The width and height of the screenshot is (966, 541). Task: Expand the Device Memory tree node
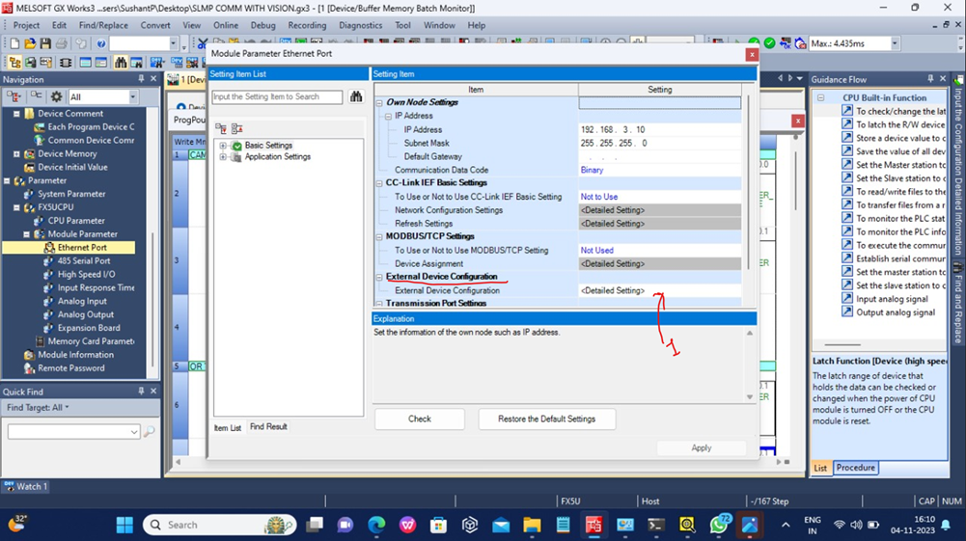tap(16, 154)
